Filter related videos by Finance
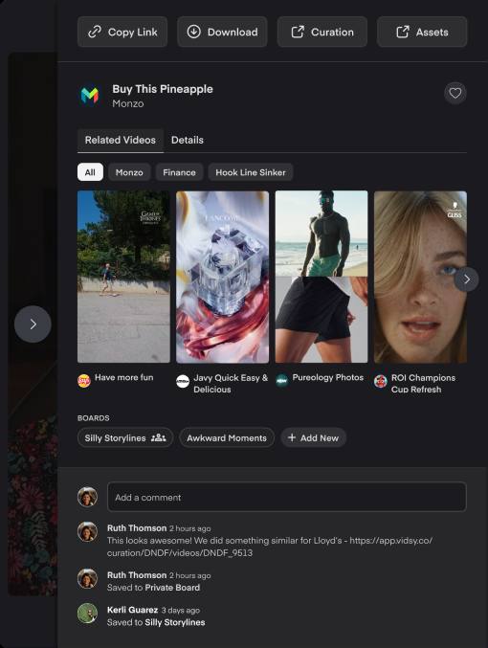 179,172
